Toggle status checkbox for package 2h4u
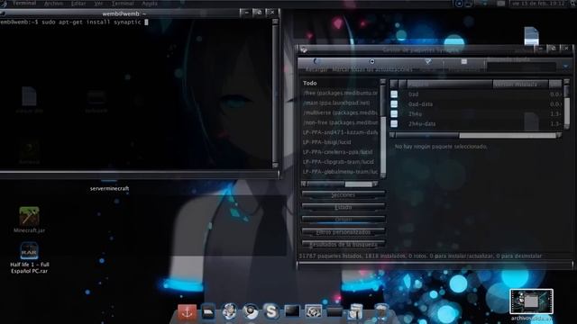The image size is (577, 324). [x=394, y=114]
